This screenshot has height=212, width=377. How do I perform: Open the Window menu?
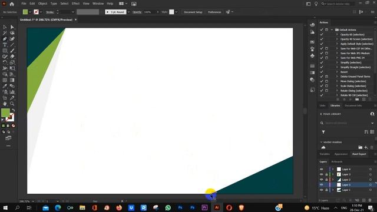coord(98,4)
